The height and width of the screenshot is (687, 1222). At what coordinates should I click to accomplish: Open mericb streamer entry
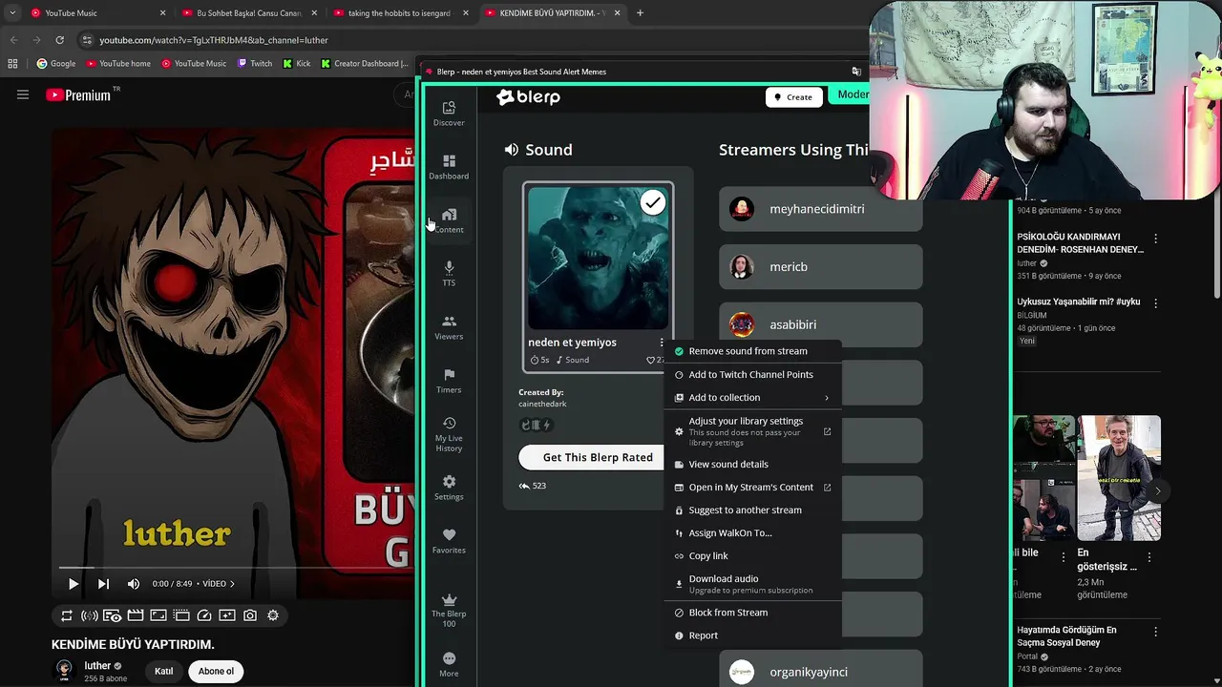821,267
